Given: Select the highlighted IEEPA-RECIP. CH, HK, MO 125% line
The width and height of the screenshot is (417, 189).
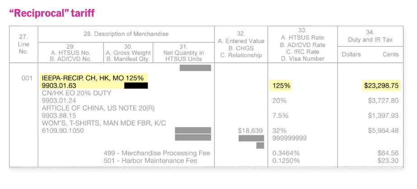Looking at the screenshot, I should 93,78.
